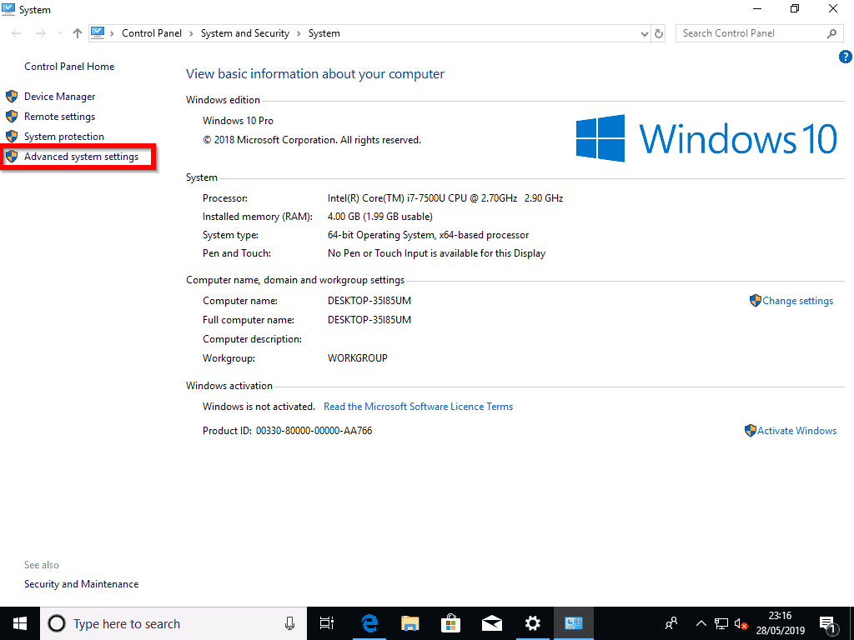Open Microsoft Store from the taskbar
Viewport: 854px width, 640px height.
[x=451, y=623]
